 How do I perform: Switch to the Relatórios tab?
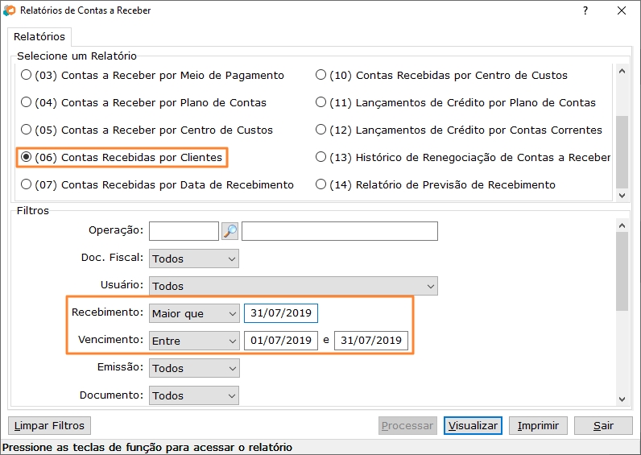coord(39,37)
